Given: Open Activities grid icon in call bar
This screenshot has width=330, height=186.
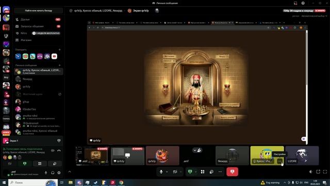Looking at the screenshot, I should [x=203, y=172].
